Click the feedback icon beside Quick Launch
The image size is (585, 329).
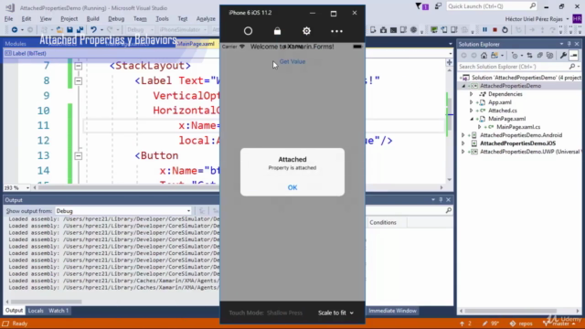[438, 6]
